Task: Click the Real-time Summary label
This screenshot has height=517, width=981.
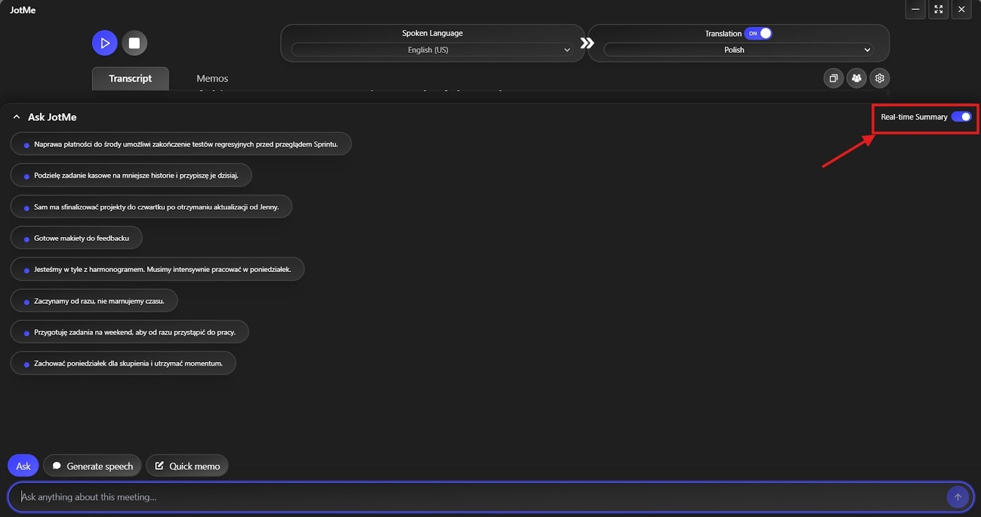Action: (914, 117)
